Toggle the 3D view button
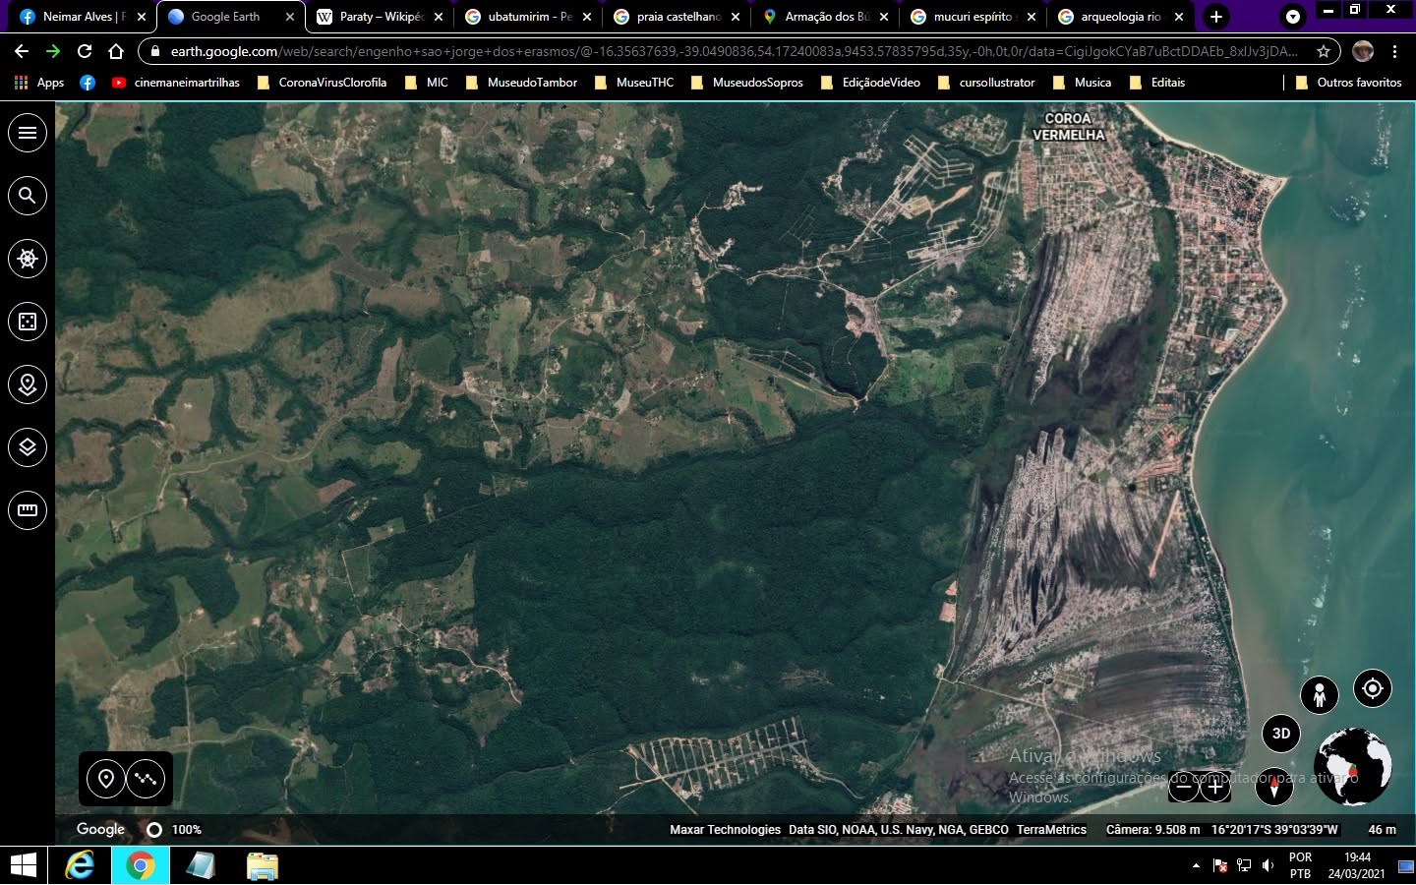The image size is (1416, 885). click(x=1281, y=734)
